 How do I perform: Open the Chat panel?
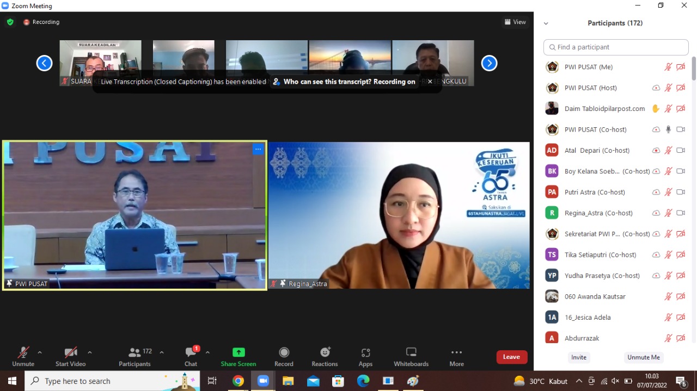click(190, 356)
